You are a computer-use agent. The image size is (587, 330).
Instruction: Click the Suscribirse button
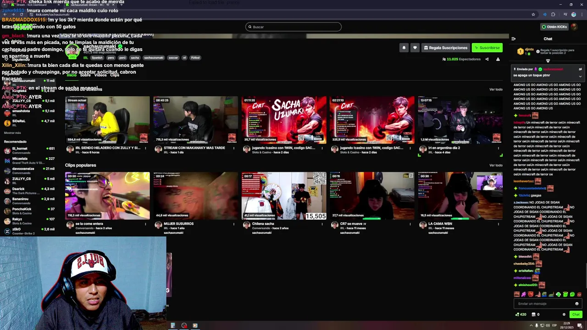[x=487, y=48]
